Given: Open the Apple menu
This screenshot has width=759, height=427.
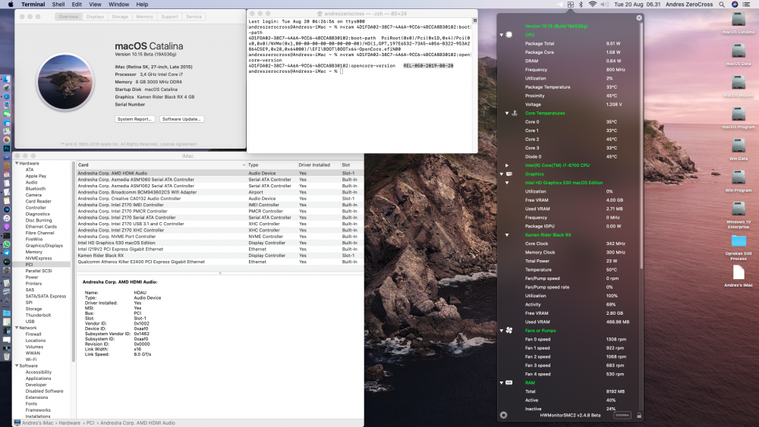Looking at the screenshot, I should click(x=11, y=5).
